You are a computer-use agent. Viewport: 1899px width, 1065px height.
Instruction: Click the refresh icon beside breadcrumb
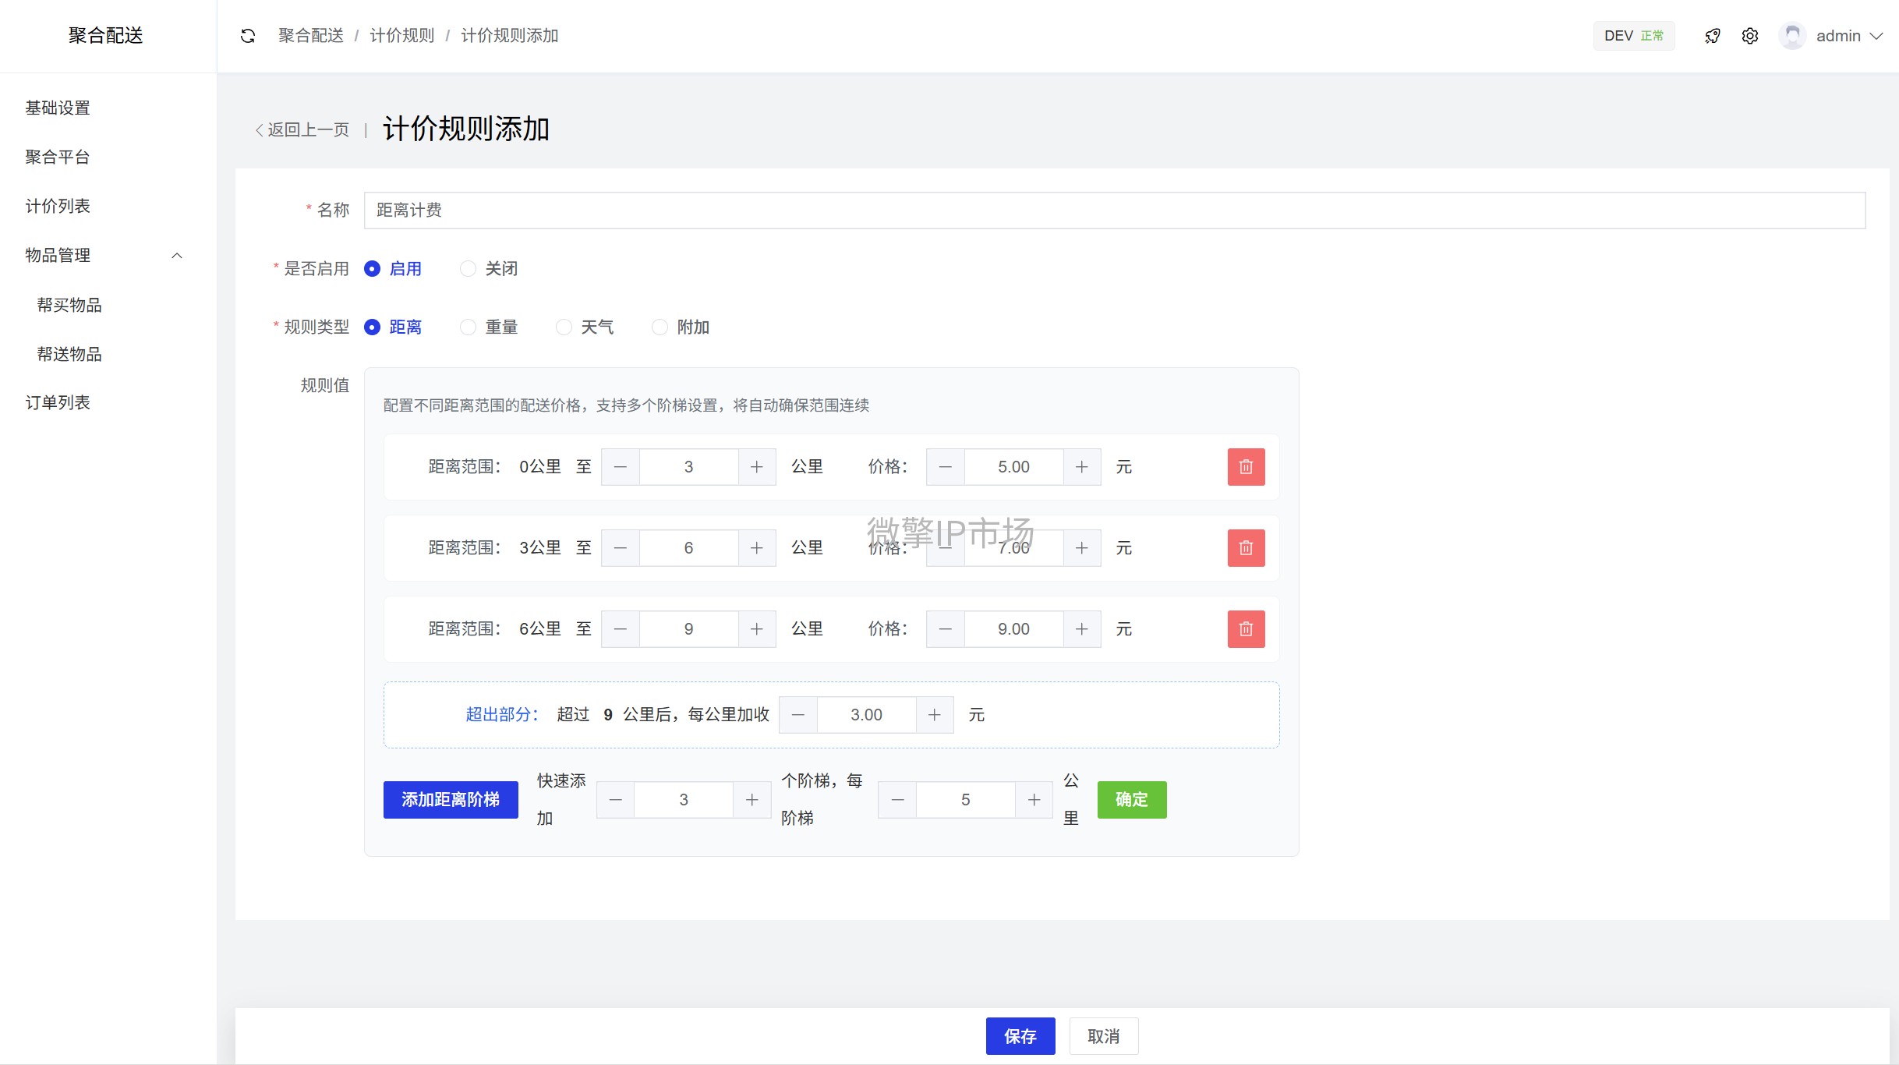[248, 36]
